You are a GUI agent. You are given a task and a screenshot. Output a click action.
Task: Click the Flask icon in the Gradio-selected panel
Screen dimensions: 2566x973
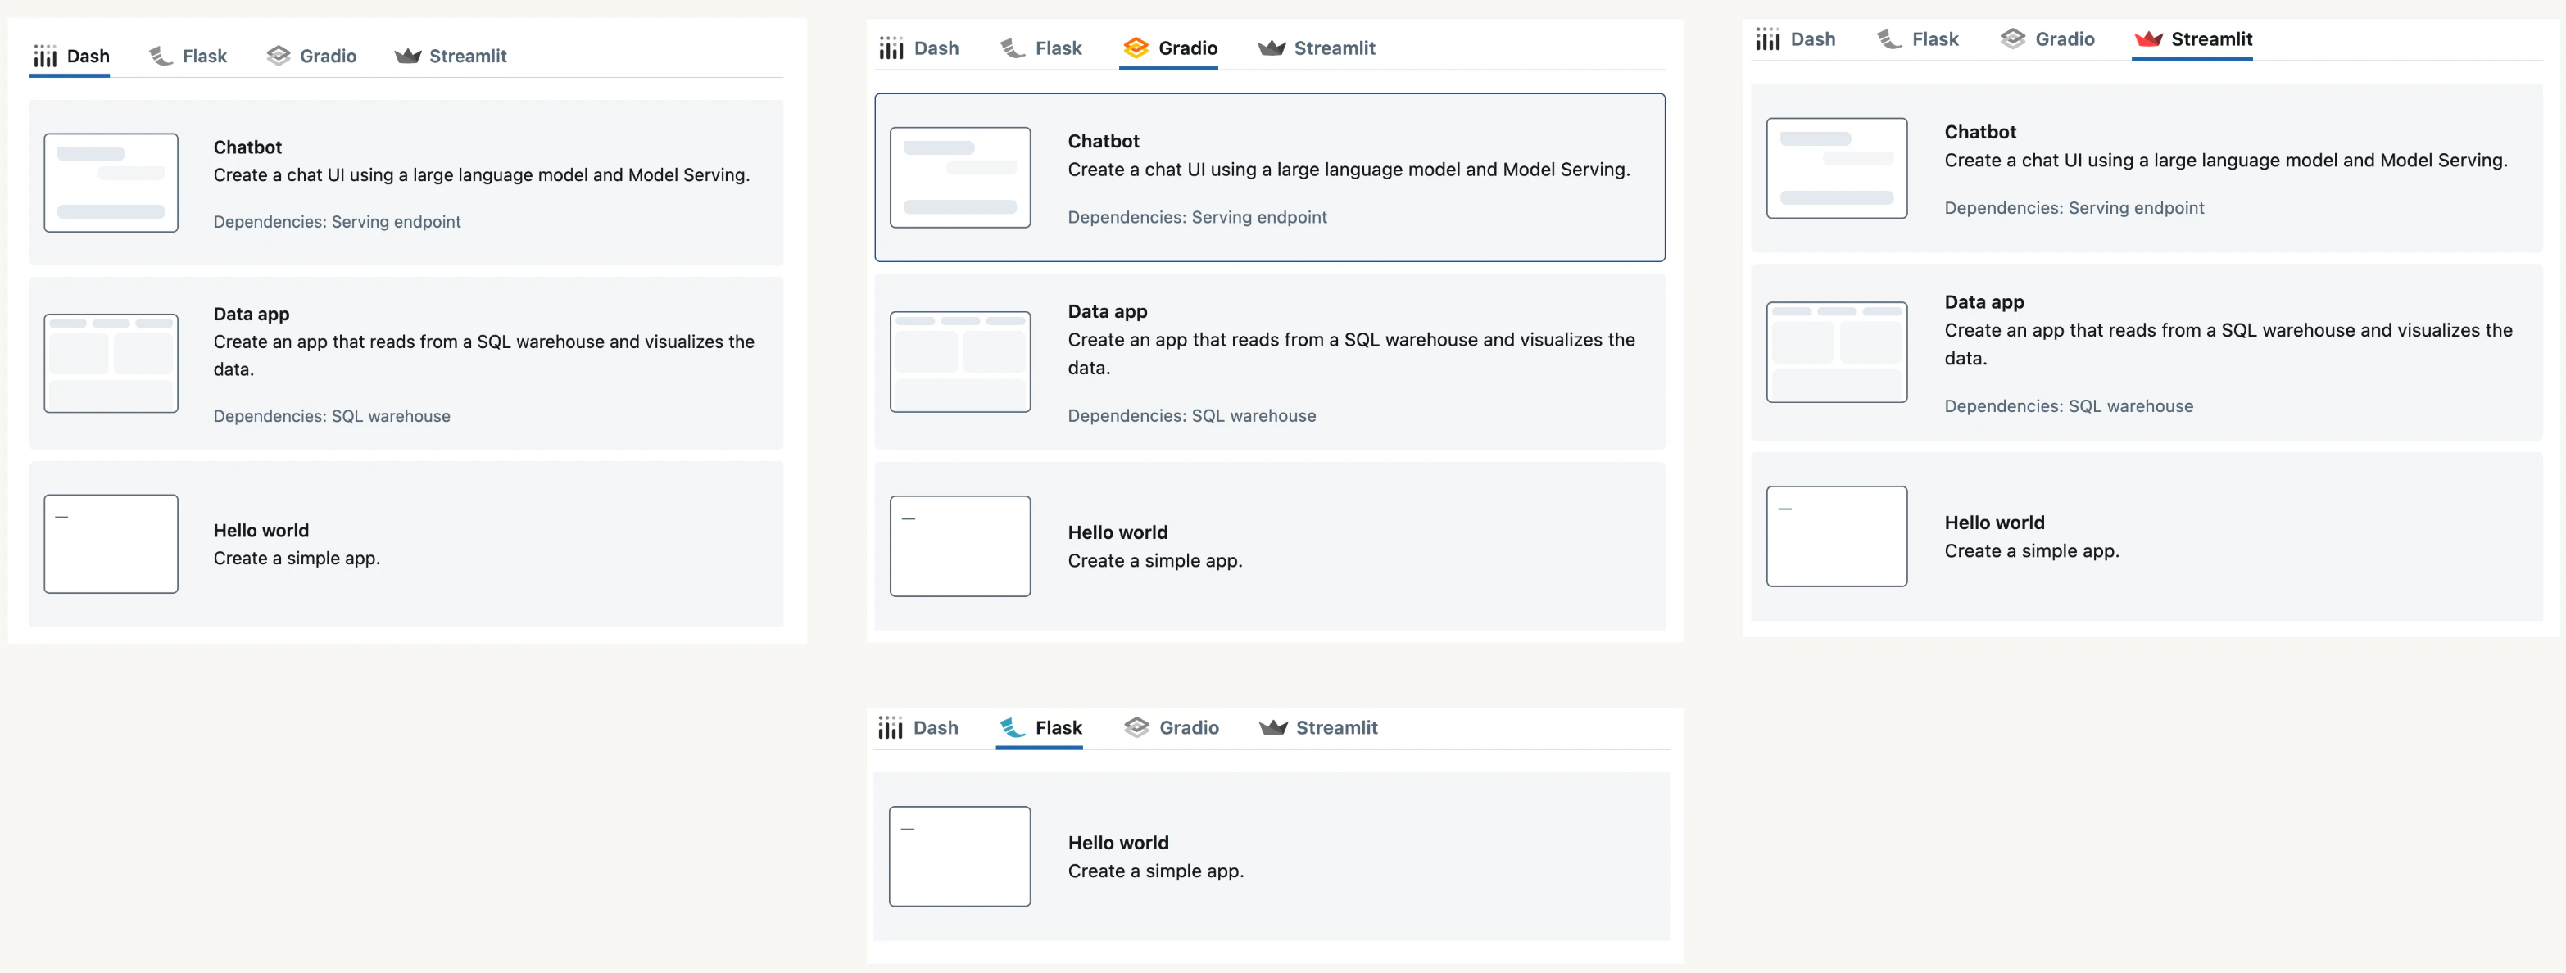[x=1013, y=48]
